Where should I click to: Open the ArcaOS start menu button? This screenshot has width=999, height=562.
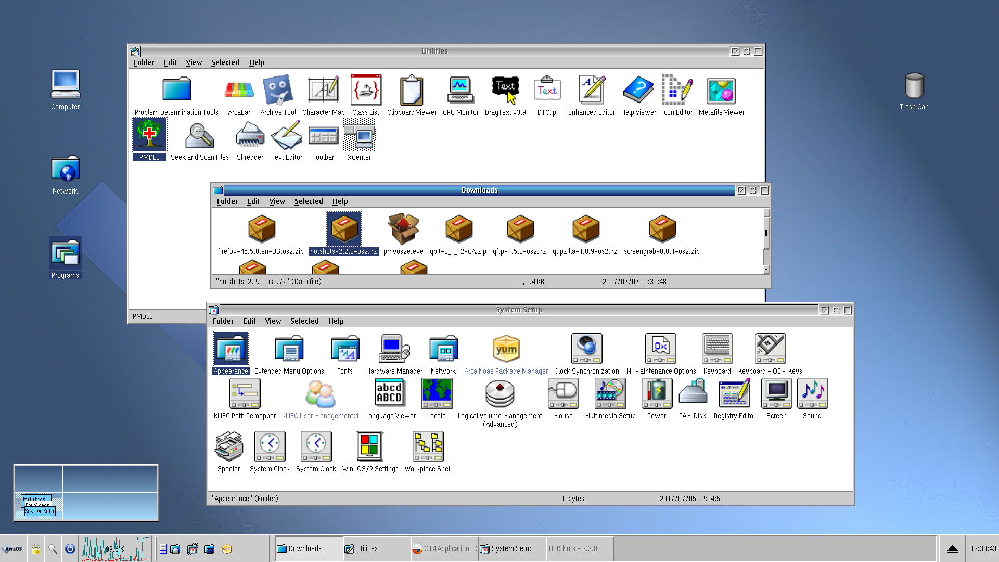point(13,548)
